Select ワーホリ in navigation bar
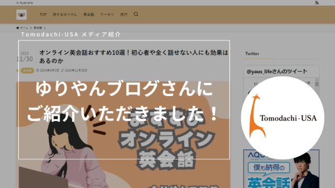The height and width of the screenshot is (188, 335). (x=107, y=15)
